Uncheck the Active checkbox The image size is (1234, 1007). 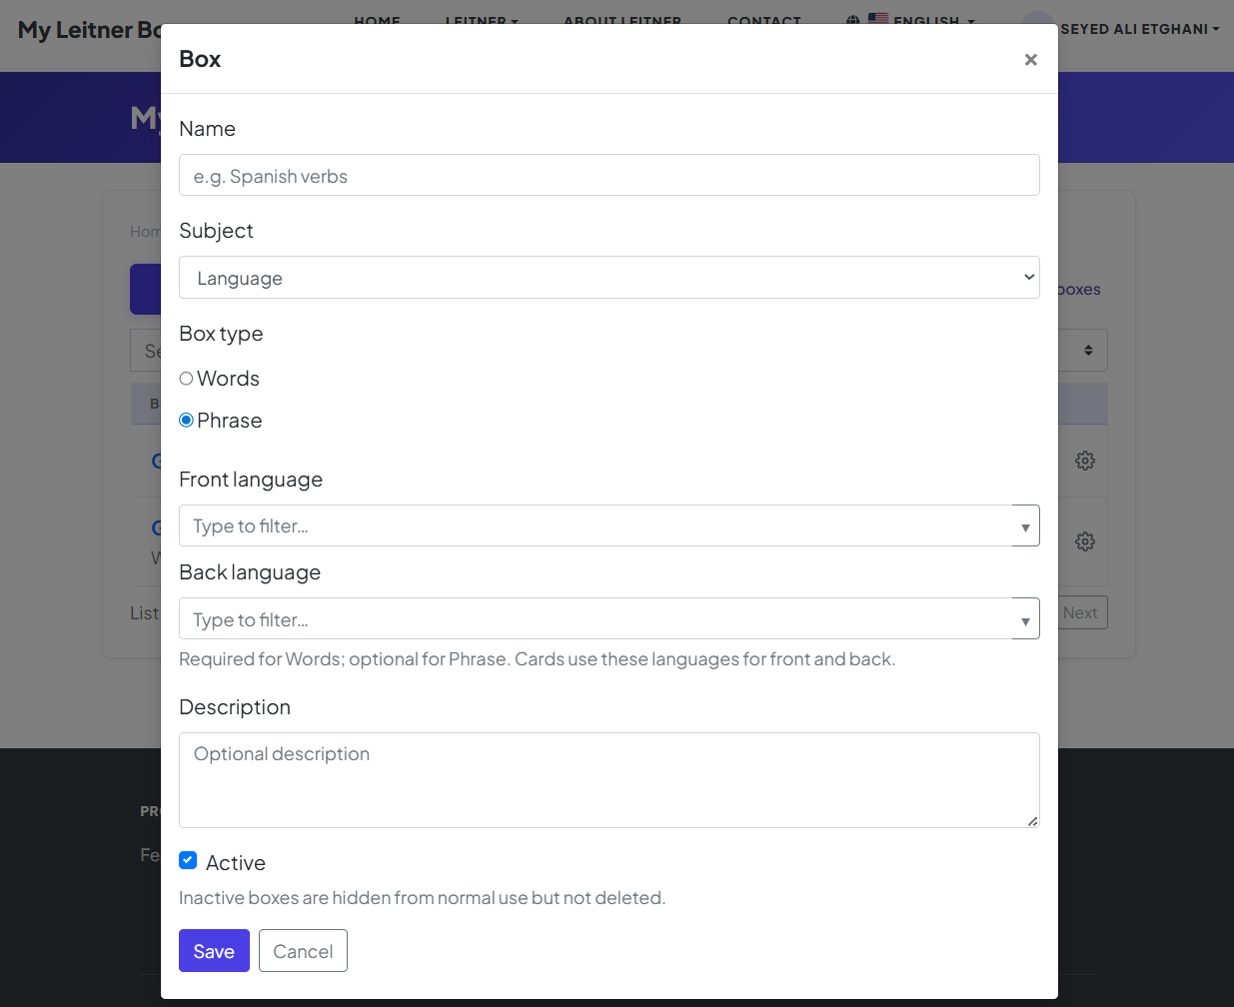point(188,860)
